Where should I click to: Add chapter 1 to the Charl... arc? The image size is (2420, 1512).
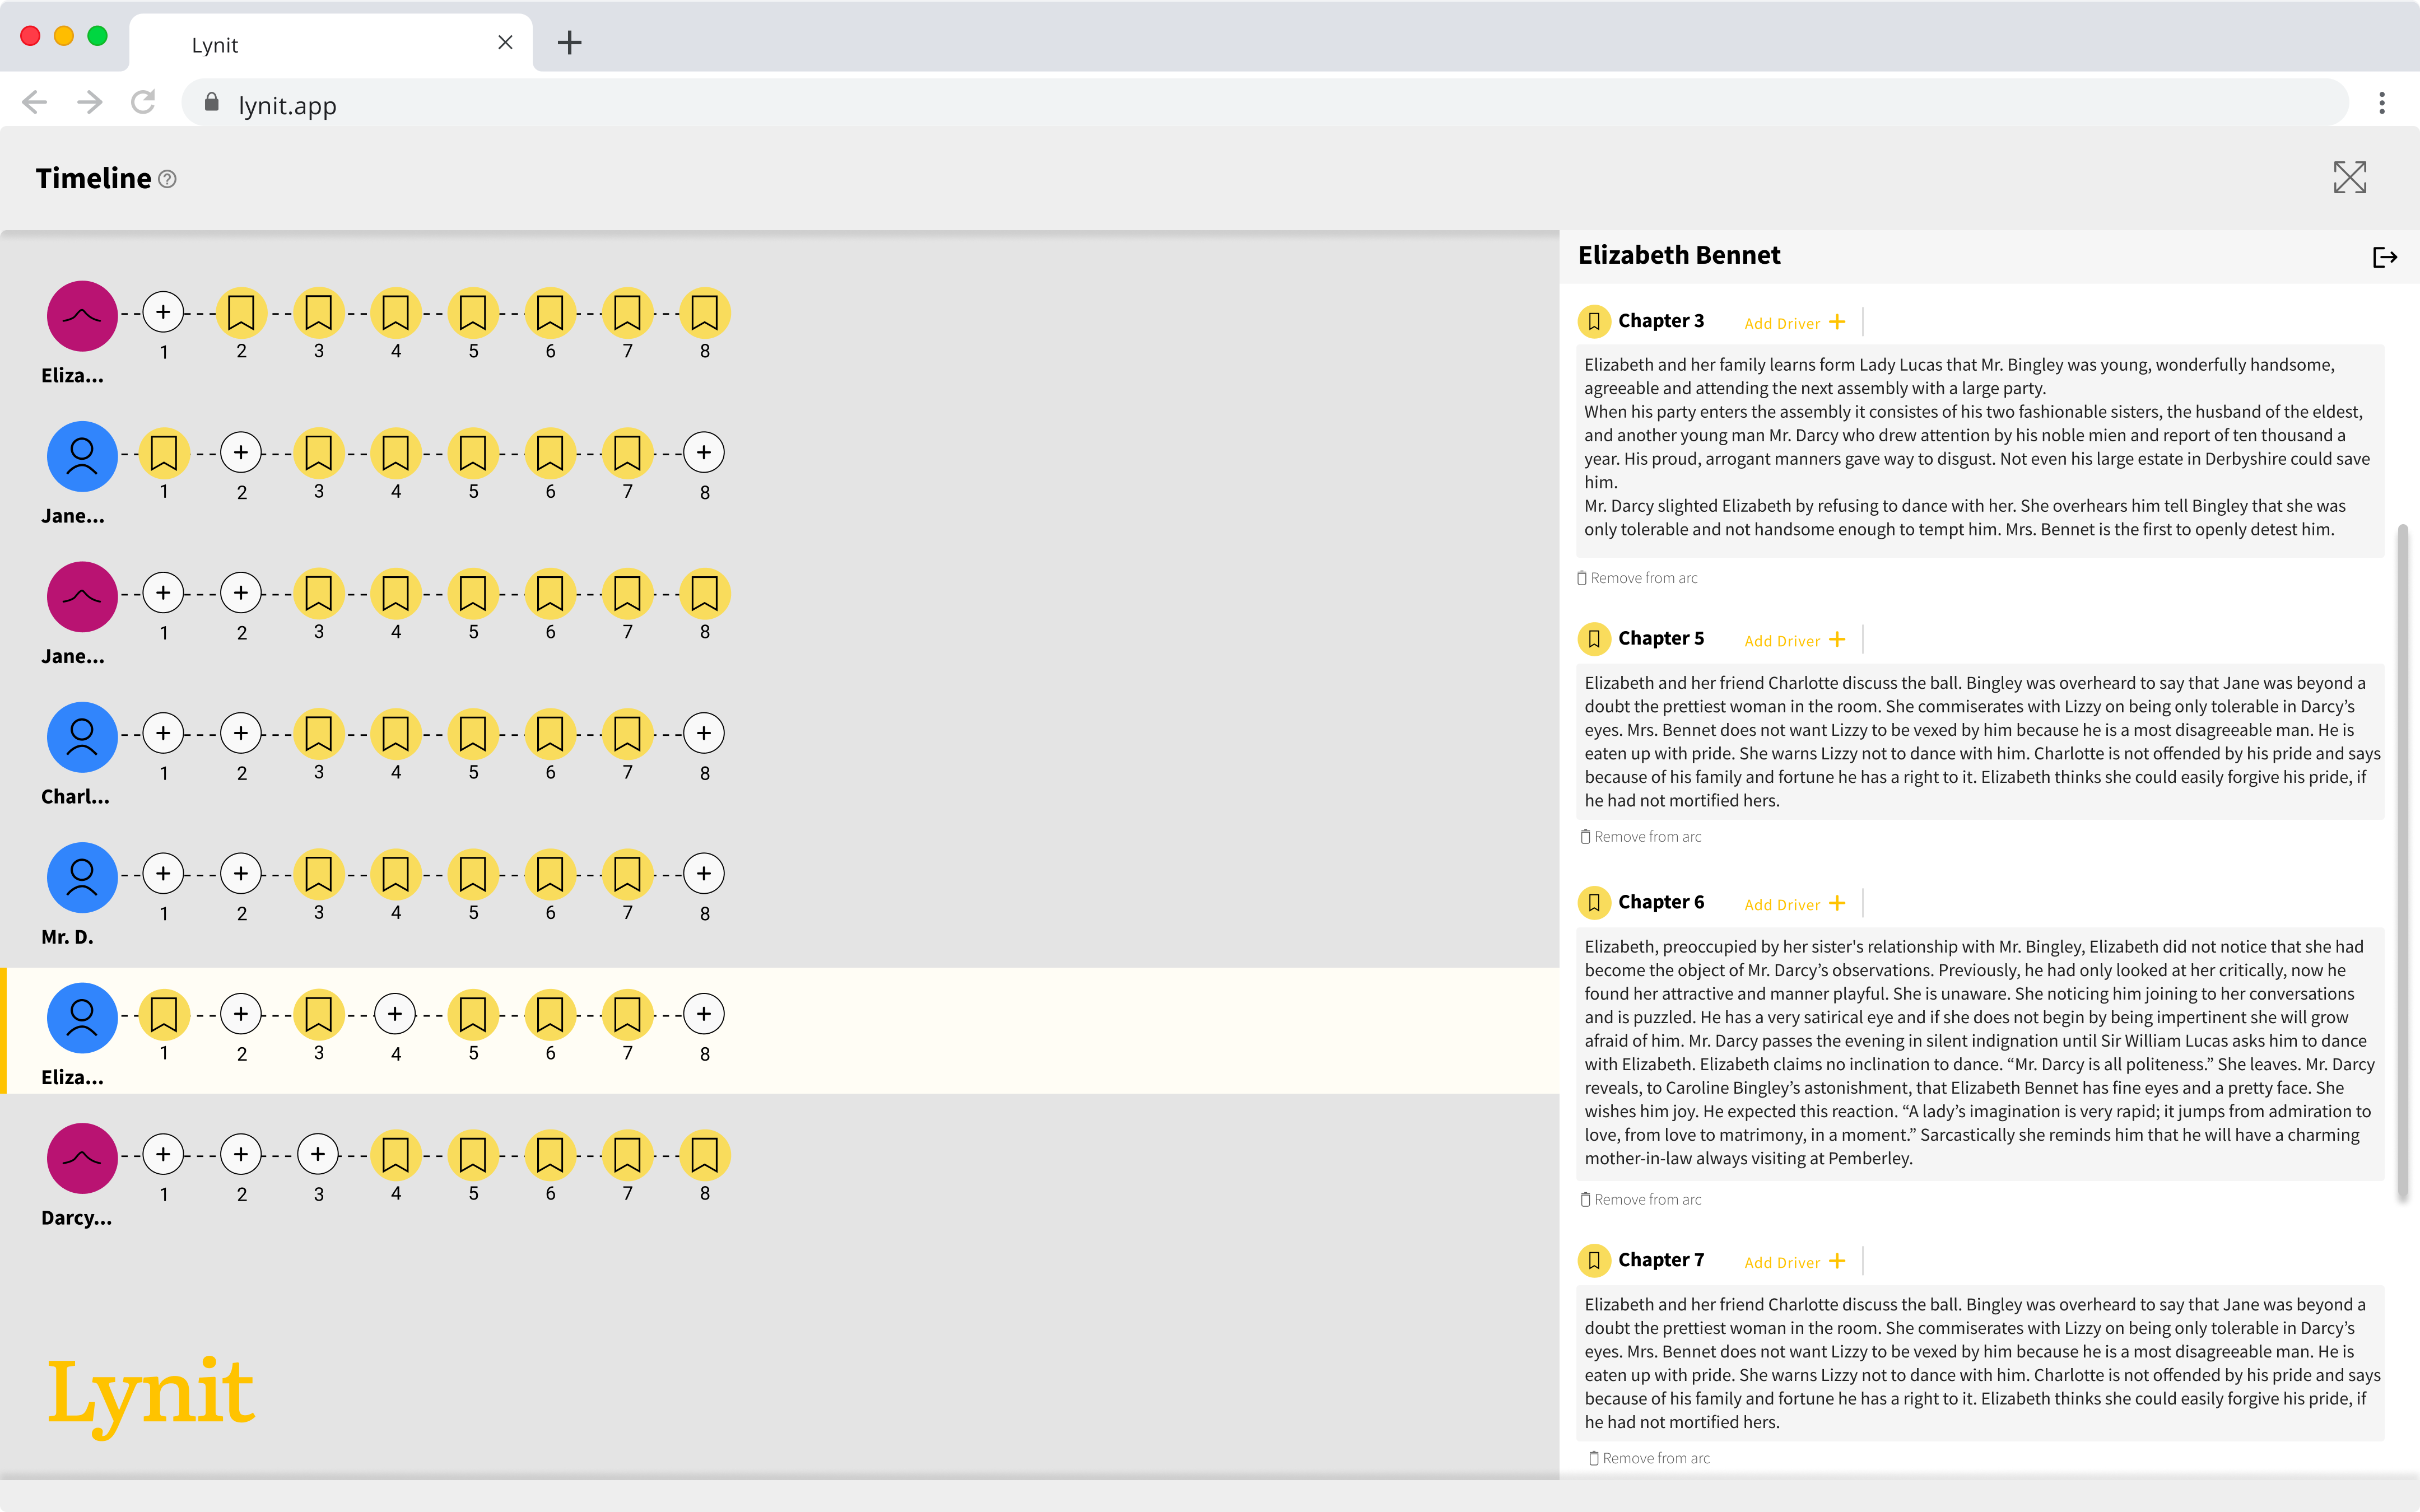point(163,733)
